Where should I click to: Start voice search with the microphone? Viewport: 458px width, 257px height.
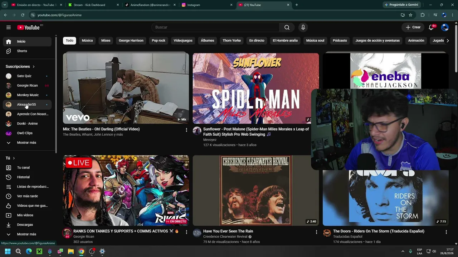click(x=303, y=27)
